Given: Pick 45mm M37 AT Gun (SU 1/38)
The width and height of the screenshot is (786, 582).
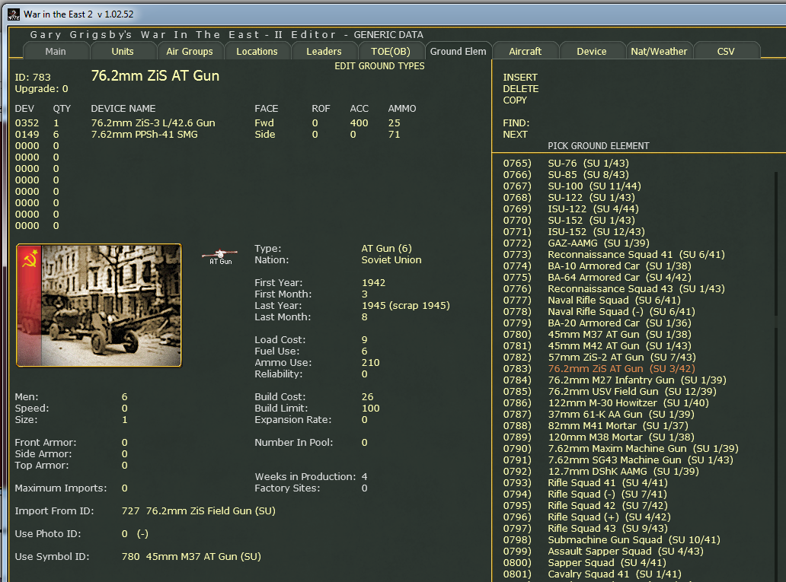Looking at the screenshot, I should 619,335.
